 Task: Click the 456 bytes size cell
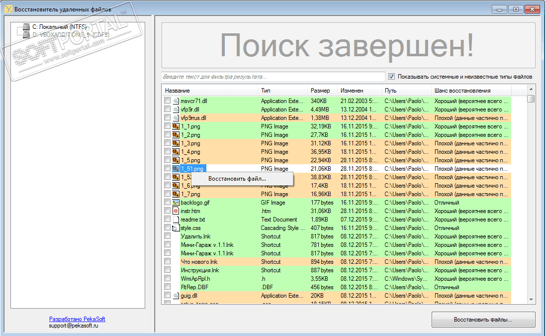(322, 287)
